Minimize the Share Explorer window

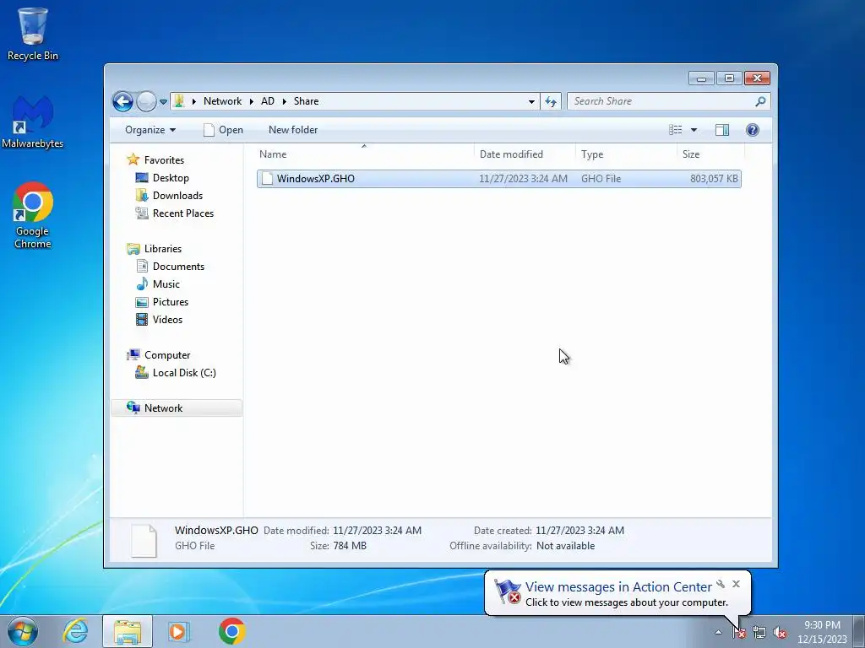[701, 78]
